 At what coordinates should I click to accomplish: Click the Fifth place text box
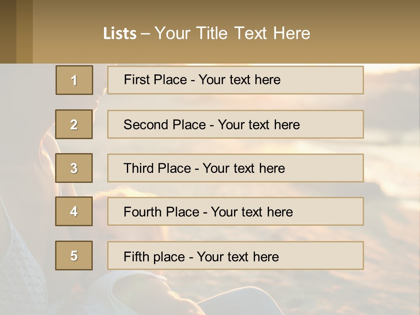[235, 255]
